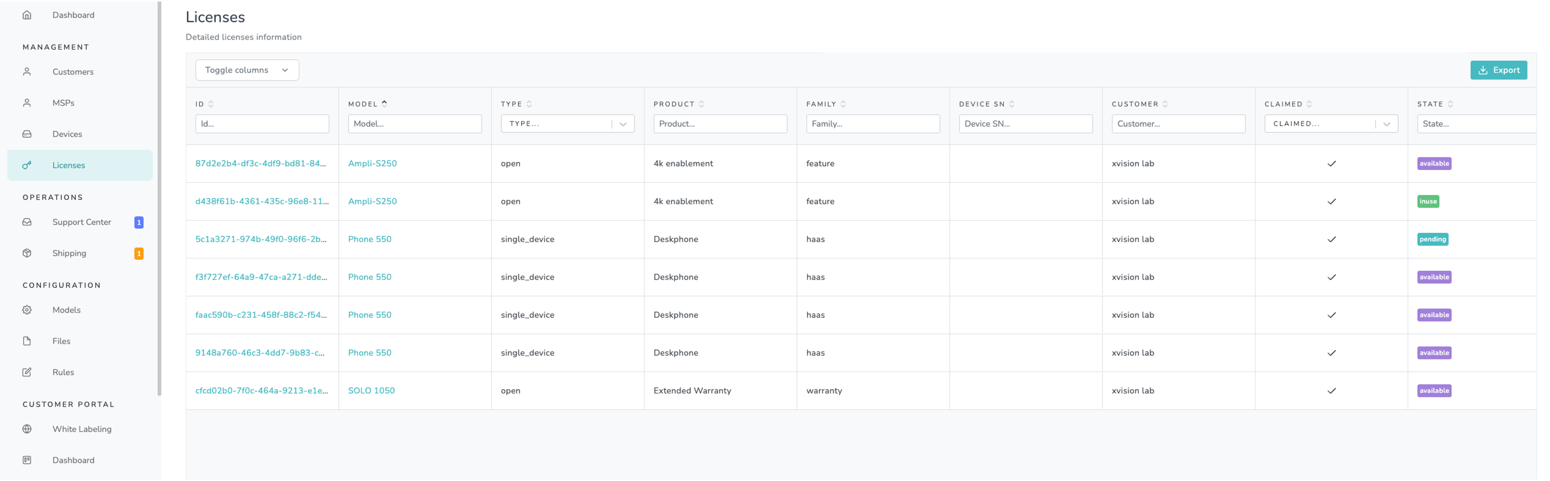The width and height of the screenshot is (1550, 481).
Task: Click the Support Center inbox icon
Action: click(27, 222)
